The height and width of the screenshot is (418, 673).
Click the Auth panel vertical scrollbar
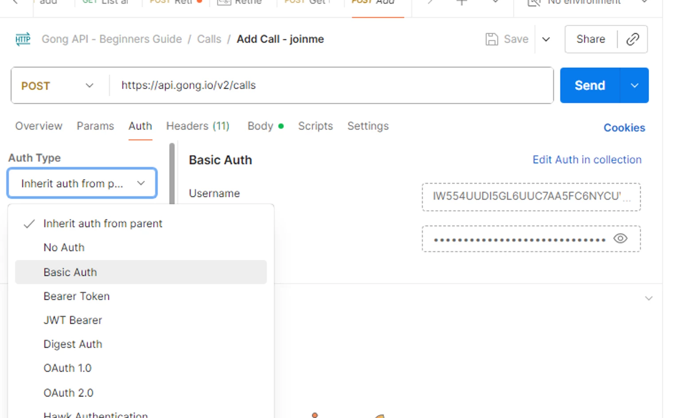[x=172, y=173]
